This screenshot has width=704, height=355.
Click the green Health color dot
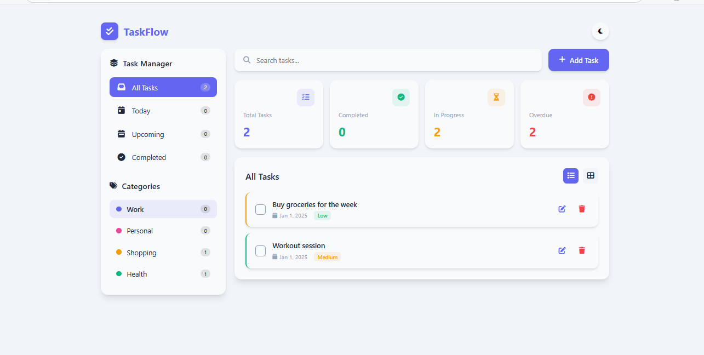119,274
